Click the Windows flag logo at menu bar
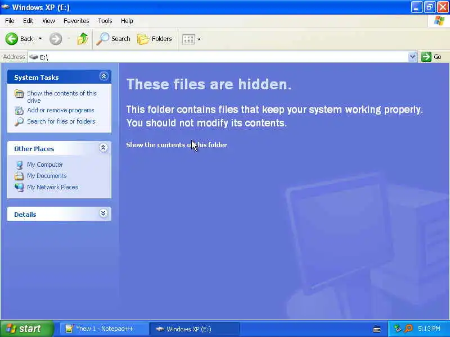 pos(439,21)
